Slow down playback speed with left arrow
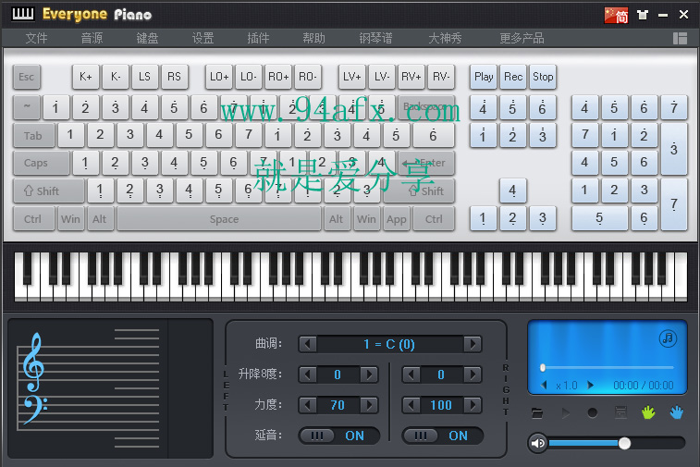The width and height of the screenshot is (700, 467). tap(544, 385)
